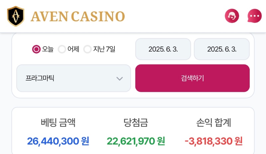This screenshot has height=154, width=266.
Task: Open the start date 2025. 6. 3. field
Action: (x=163, y=49)
